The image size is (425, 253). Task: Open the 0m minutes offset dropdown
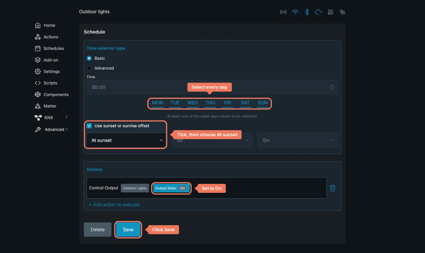pyautogui.click(x=298, y=140)
